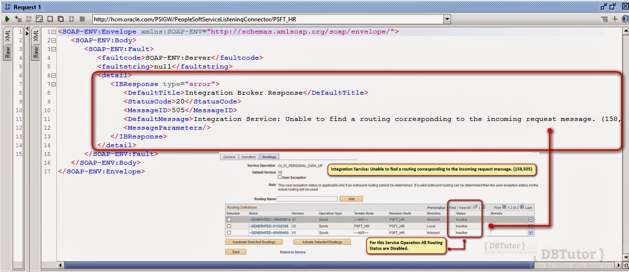629x272 pixels.
Task: Click the StatusCode 20 line
Action: pos(182,102)
